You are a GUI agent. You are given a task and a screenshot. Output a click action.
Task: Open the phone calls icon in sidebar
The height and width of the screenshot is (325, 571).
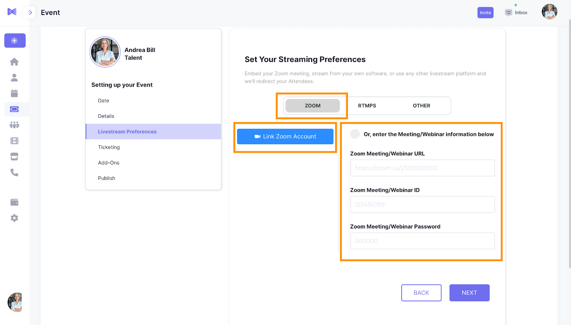(x=14, y=172)
